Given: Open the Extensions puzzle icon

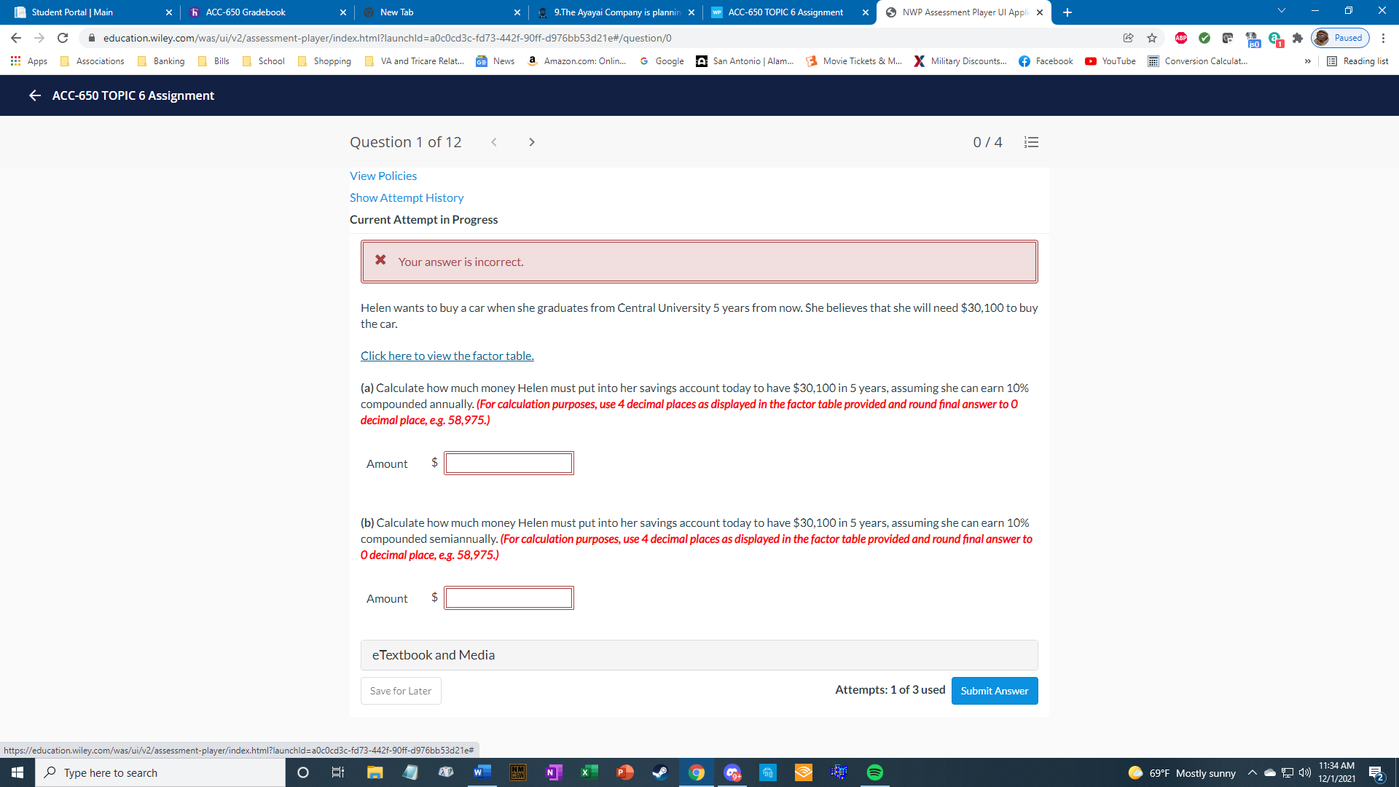Looking at the screenshot, I should 1297,38.
